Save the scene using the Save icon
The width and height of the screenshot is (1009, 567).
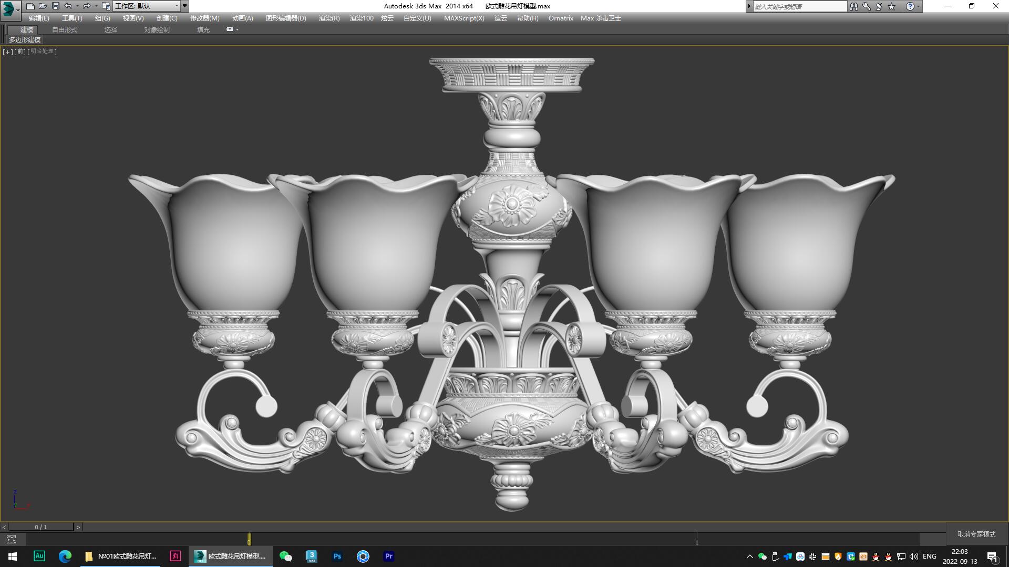coord(56,6)
